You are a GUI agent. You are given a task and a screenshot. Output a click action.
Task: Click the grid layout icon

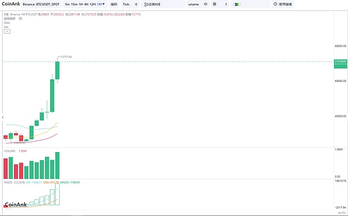click(215, 4)
